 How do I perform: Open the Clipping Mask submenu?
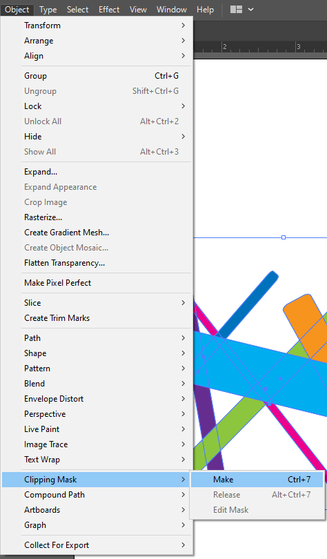coord(97,480)
